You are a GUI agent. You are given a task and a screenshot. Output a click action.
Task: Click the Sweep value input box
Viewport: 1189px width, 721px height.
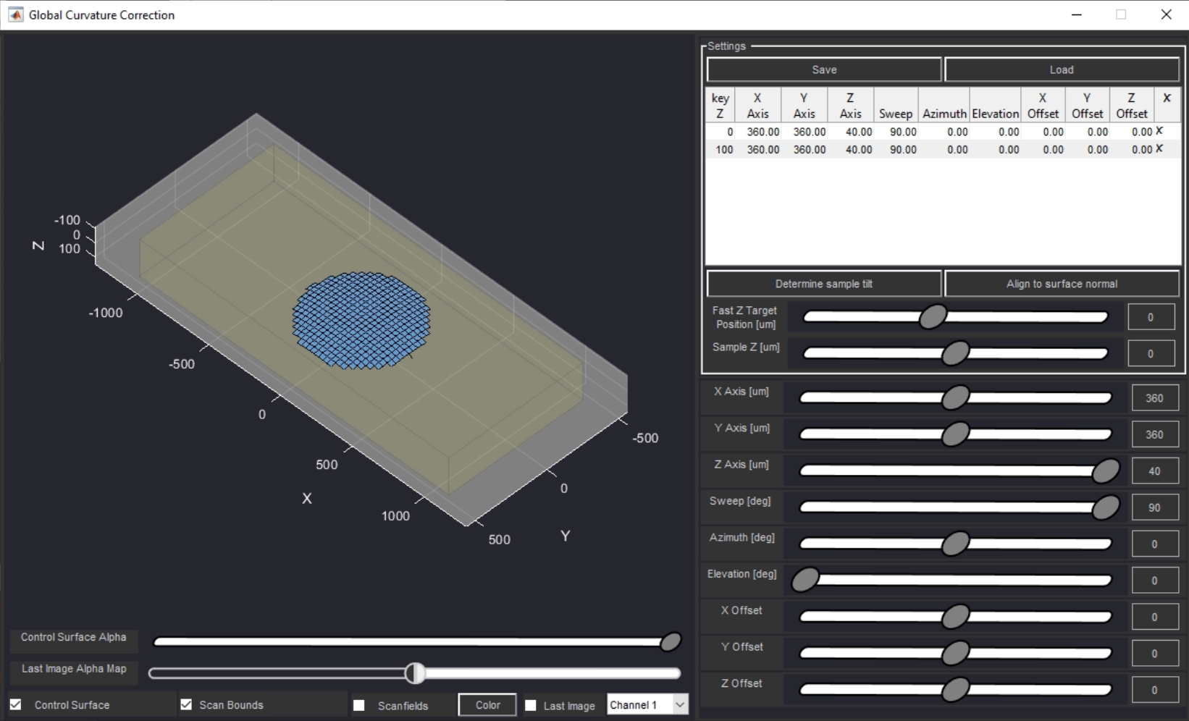pos(1154,507)
